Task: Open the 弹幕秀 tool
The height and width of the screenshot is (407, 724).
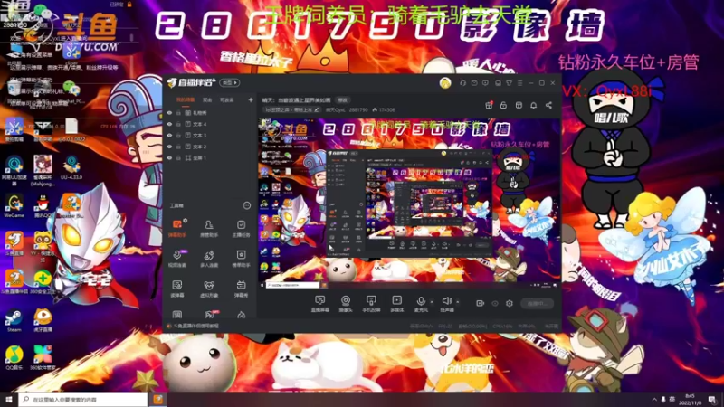Action: (x=241, y=289)
